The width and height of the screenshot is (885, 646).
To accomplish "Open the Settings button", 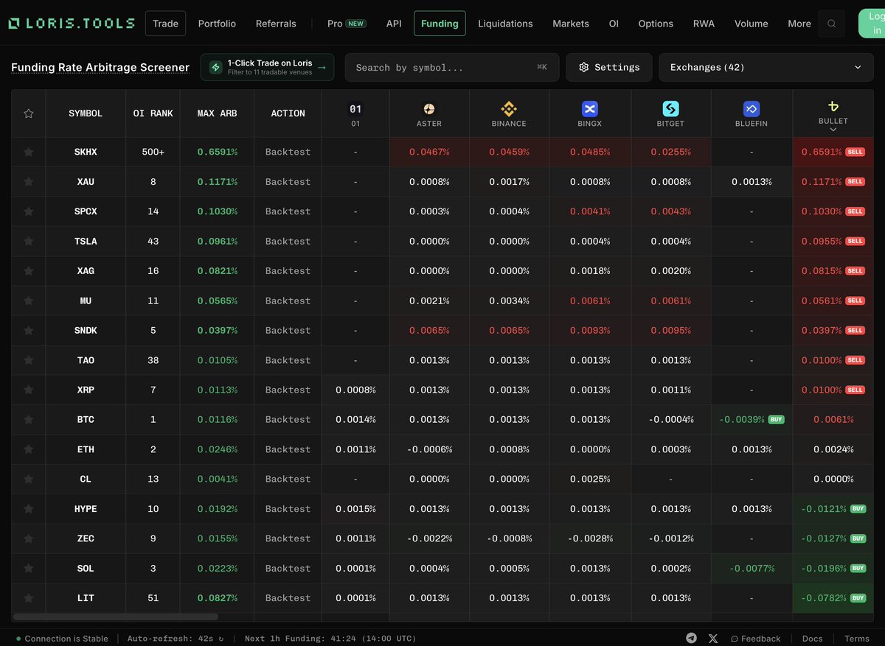I will click(x=609, y=67).
